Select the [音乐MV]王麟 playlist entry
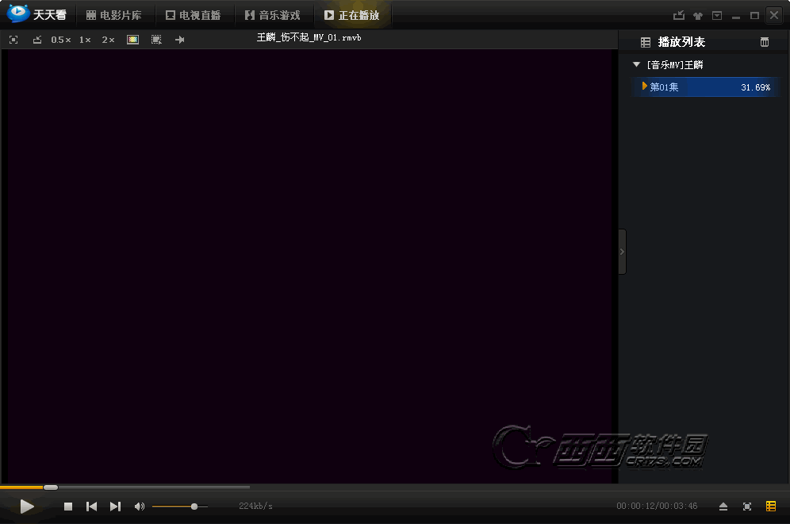The width and height of the screenshot is (790, 524). click(x=675, y=65)
